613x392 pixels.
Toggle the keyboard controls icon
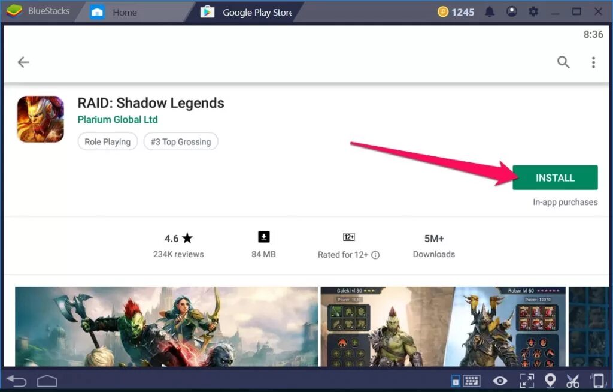pos(472,381)
